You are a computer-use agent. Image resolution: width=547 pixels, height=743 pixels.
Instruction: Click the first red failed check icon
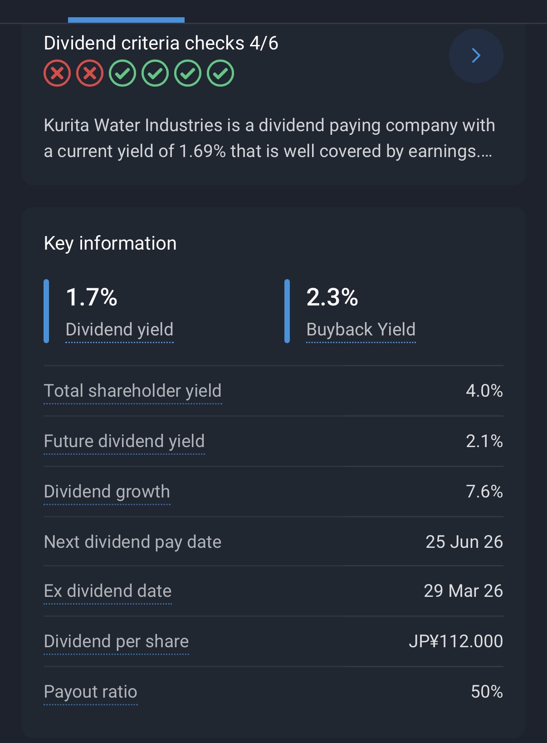point(57,73)
